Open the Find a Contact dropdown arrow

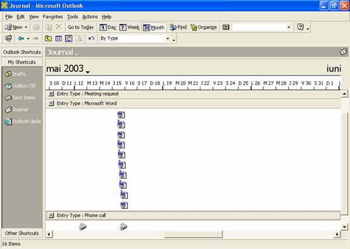pyautogui.click(x=289, y=27)
